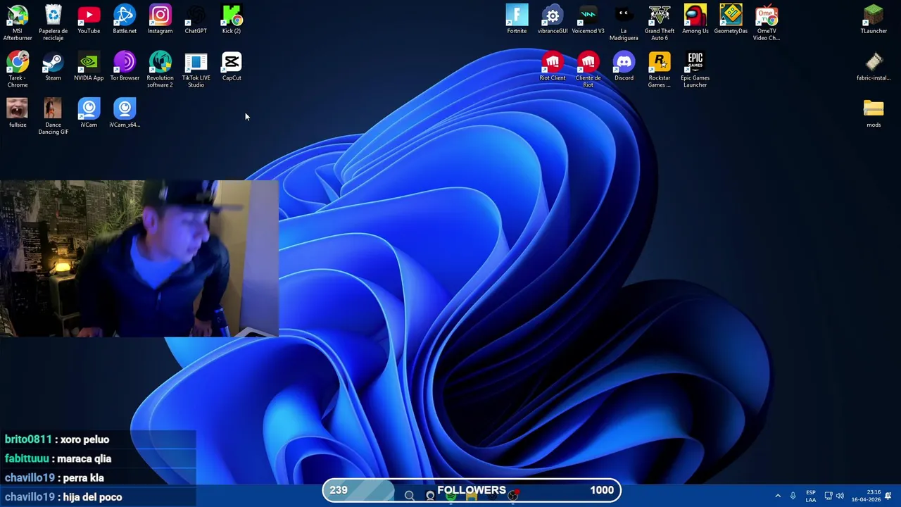The width and height of the screenshot is (901, 507).
Task: Click chat message 'xoro peluo'
Action: pos(84,439)
